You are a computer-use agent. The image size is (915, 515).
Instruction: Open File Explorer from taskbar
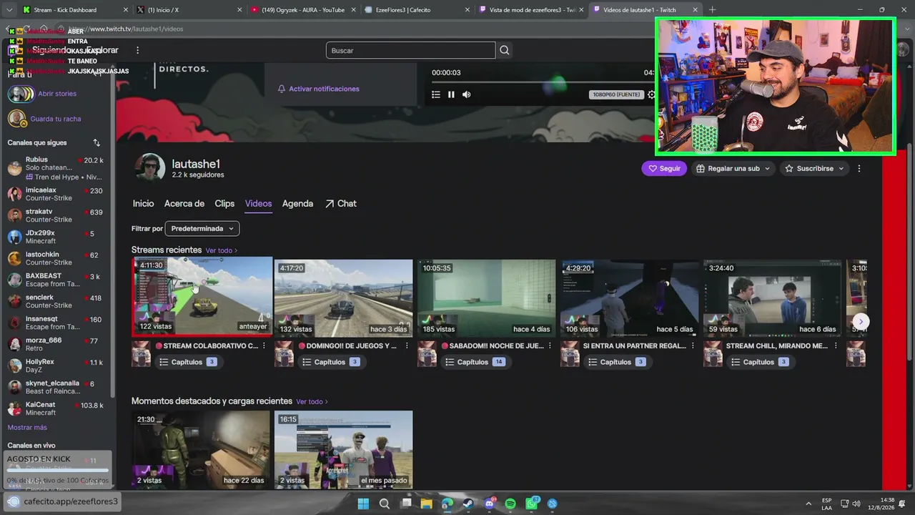point(427,504)
